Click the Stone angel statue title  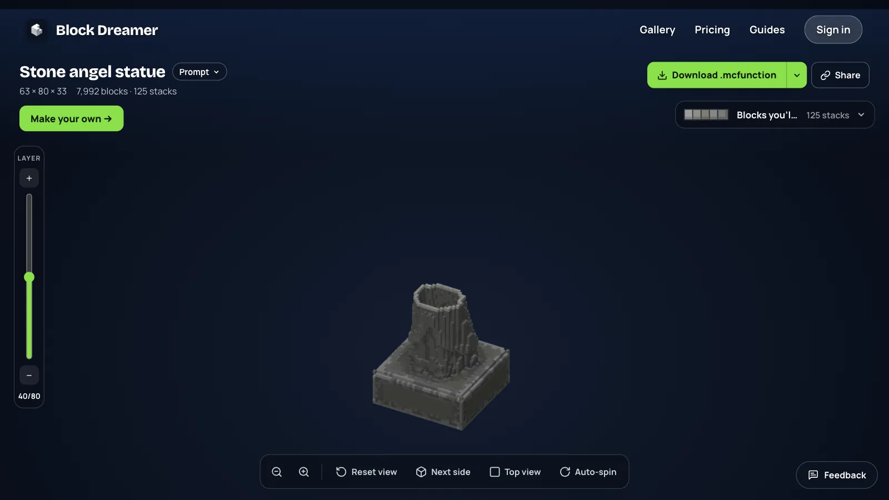pos(92,72)
